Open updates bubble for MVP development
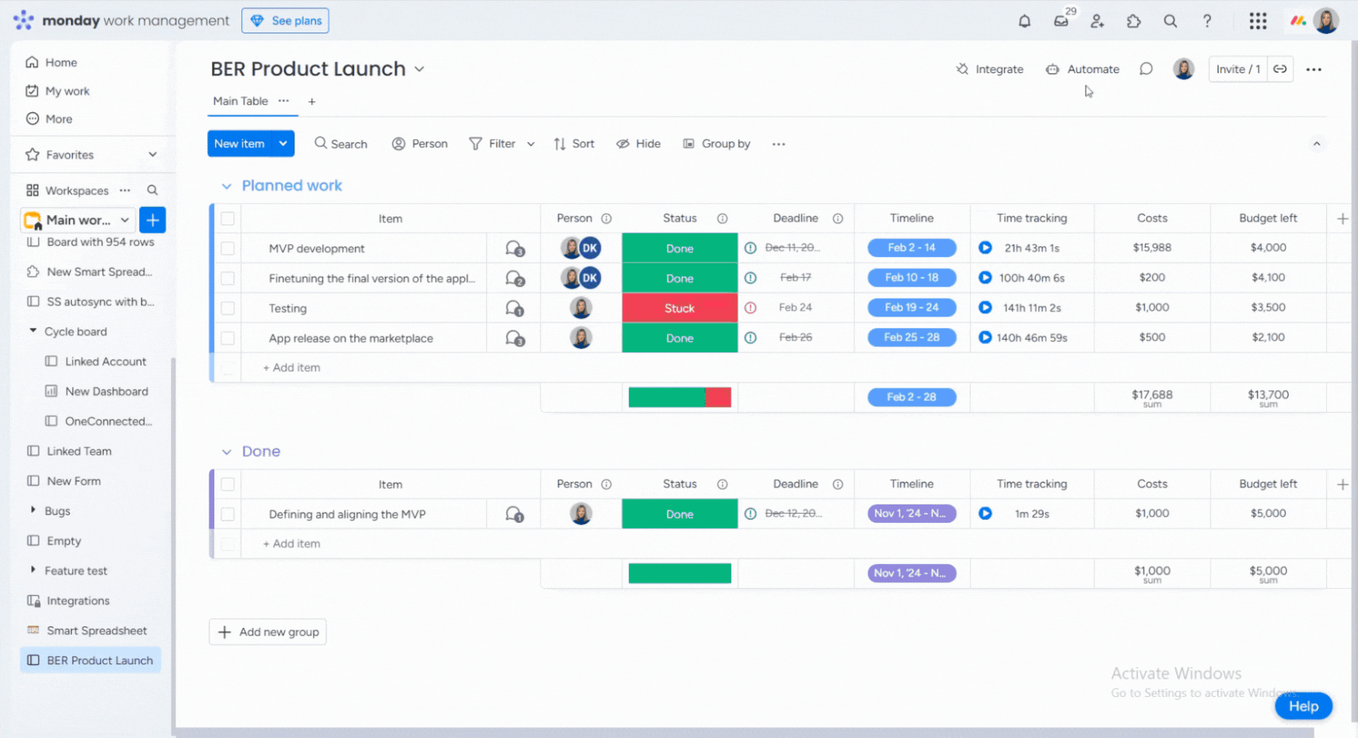Image resolution: width=1358 pixels, height=738 pixels. (x=514, y=248)
